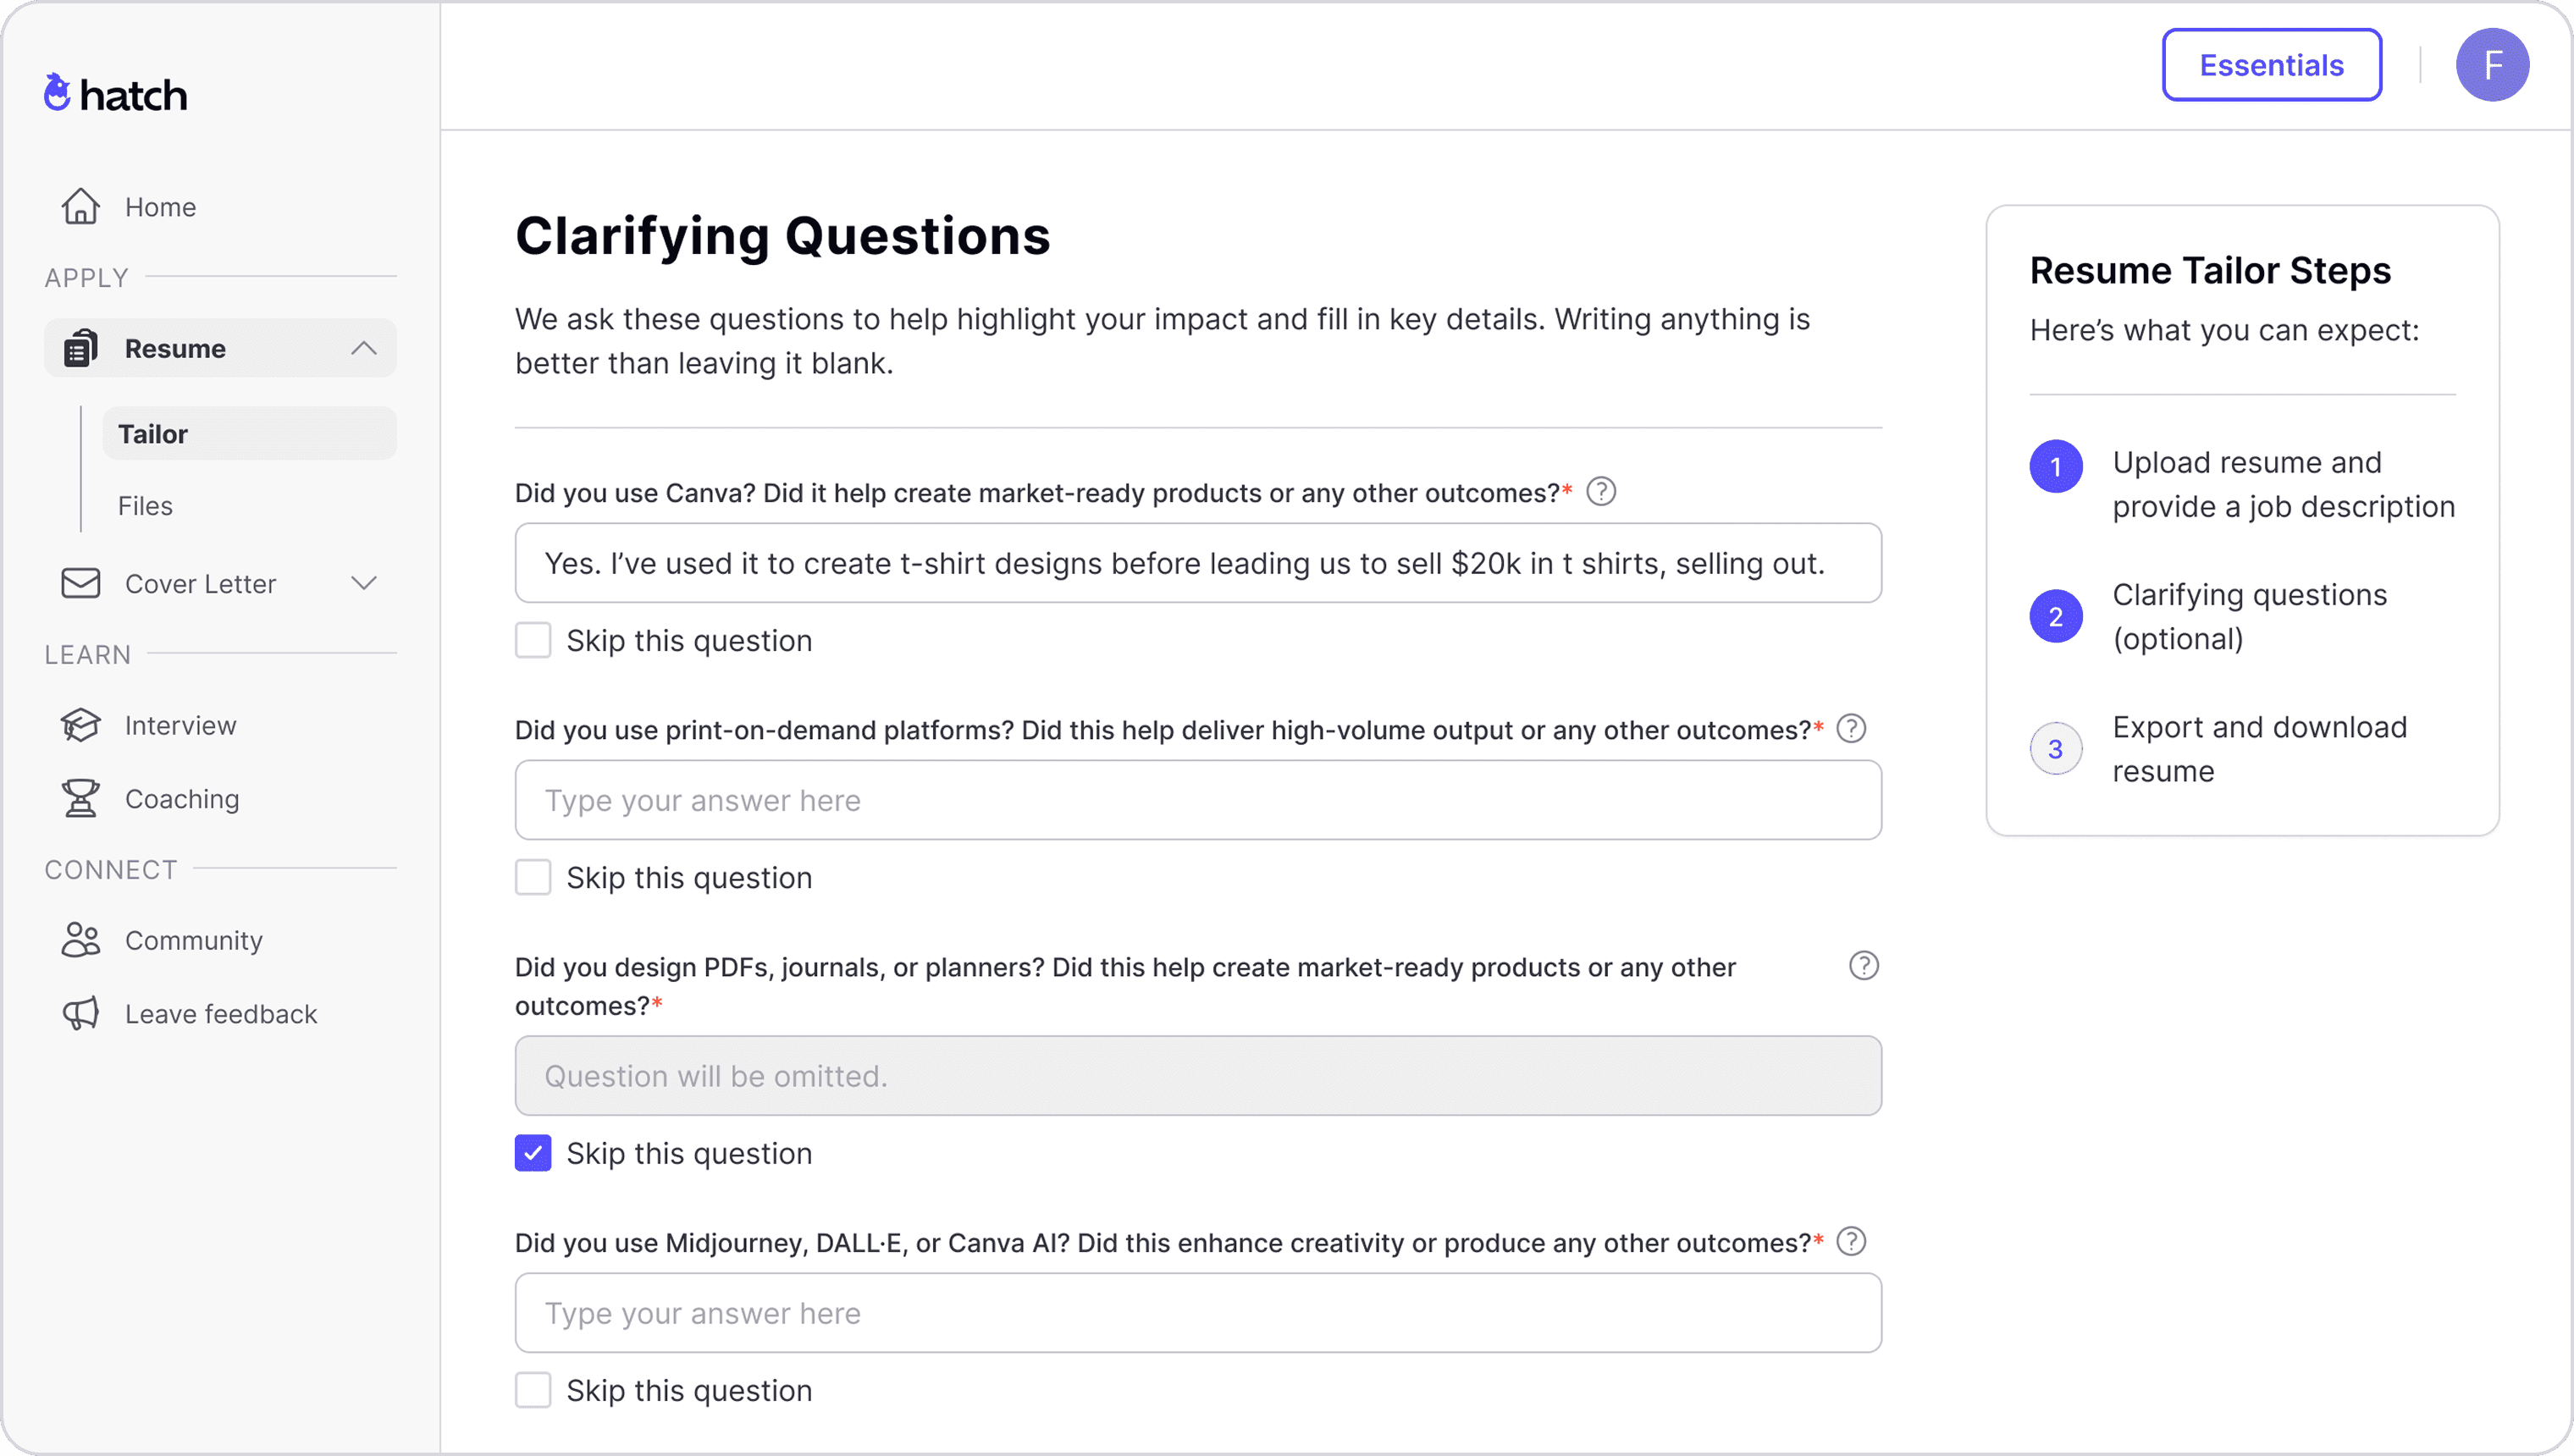The width and height of the screenshot is (2574, 1456).
Task: Click the Essentials plan button
Action: point(2271,65)
